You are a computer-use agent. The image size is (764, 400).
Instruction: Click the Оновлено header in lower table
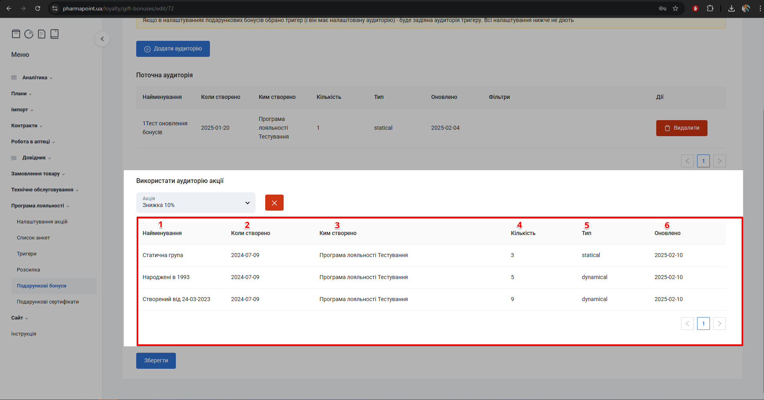[667, 233]
